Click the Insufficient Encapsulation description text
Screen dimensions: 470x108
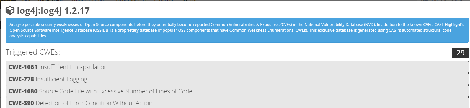pos(73,67)
